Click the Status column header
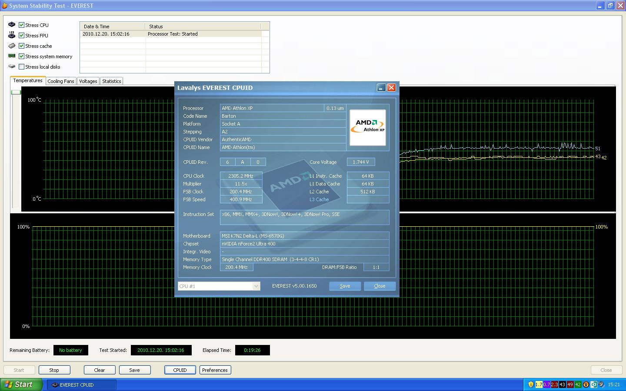This screenshot has height=391, width=626. point(203,26)
